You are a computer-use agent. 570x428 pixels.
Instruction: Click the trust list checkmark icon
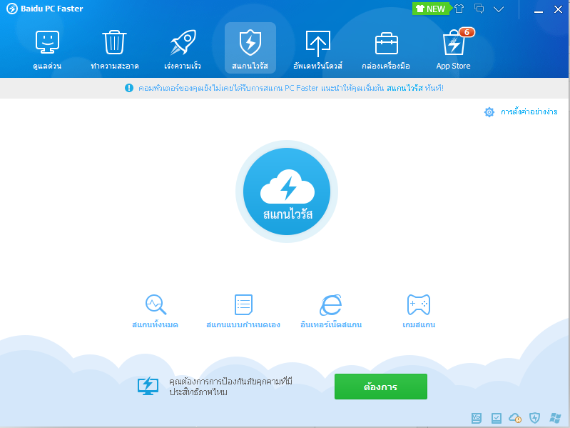497,418
